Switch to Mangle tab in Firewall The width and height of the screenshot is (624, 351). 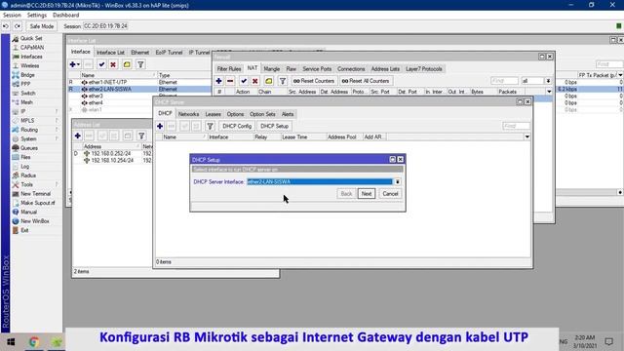(x=272, y=69)
